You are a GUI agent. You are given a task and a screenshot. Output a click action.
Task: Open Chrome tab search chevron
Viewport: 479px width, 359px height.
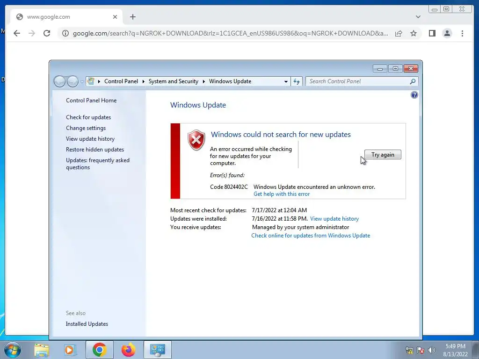[x=418, y=17]
